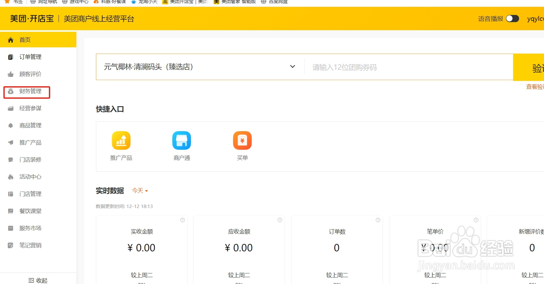
Task: Click the 订单数 value 0
Action: (337, 248)
